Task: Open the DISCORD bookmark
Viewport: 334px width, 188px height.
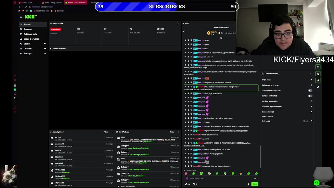Action: 59,11
